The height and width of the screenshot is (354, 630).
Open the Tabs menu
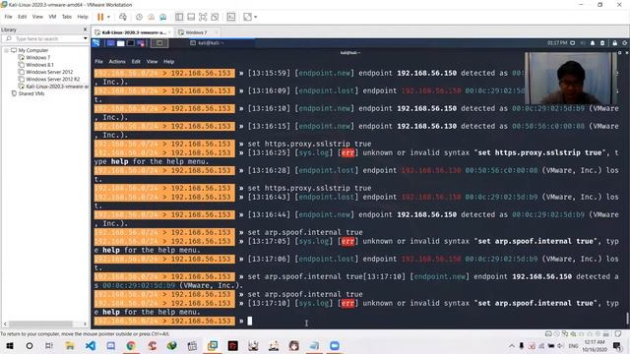67,17
